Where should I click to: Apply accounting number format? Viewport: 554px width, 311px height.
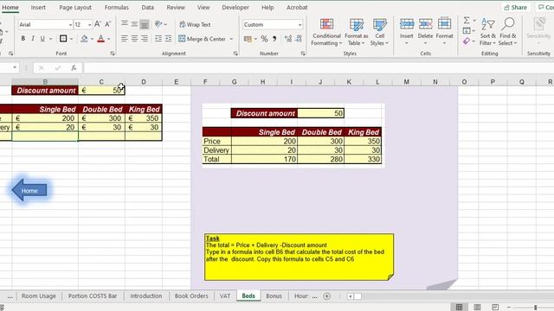coord(248,39)
